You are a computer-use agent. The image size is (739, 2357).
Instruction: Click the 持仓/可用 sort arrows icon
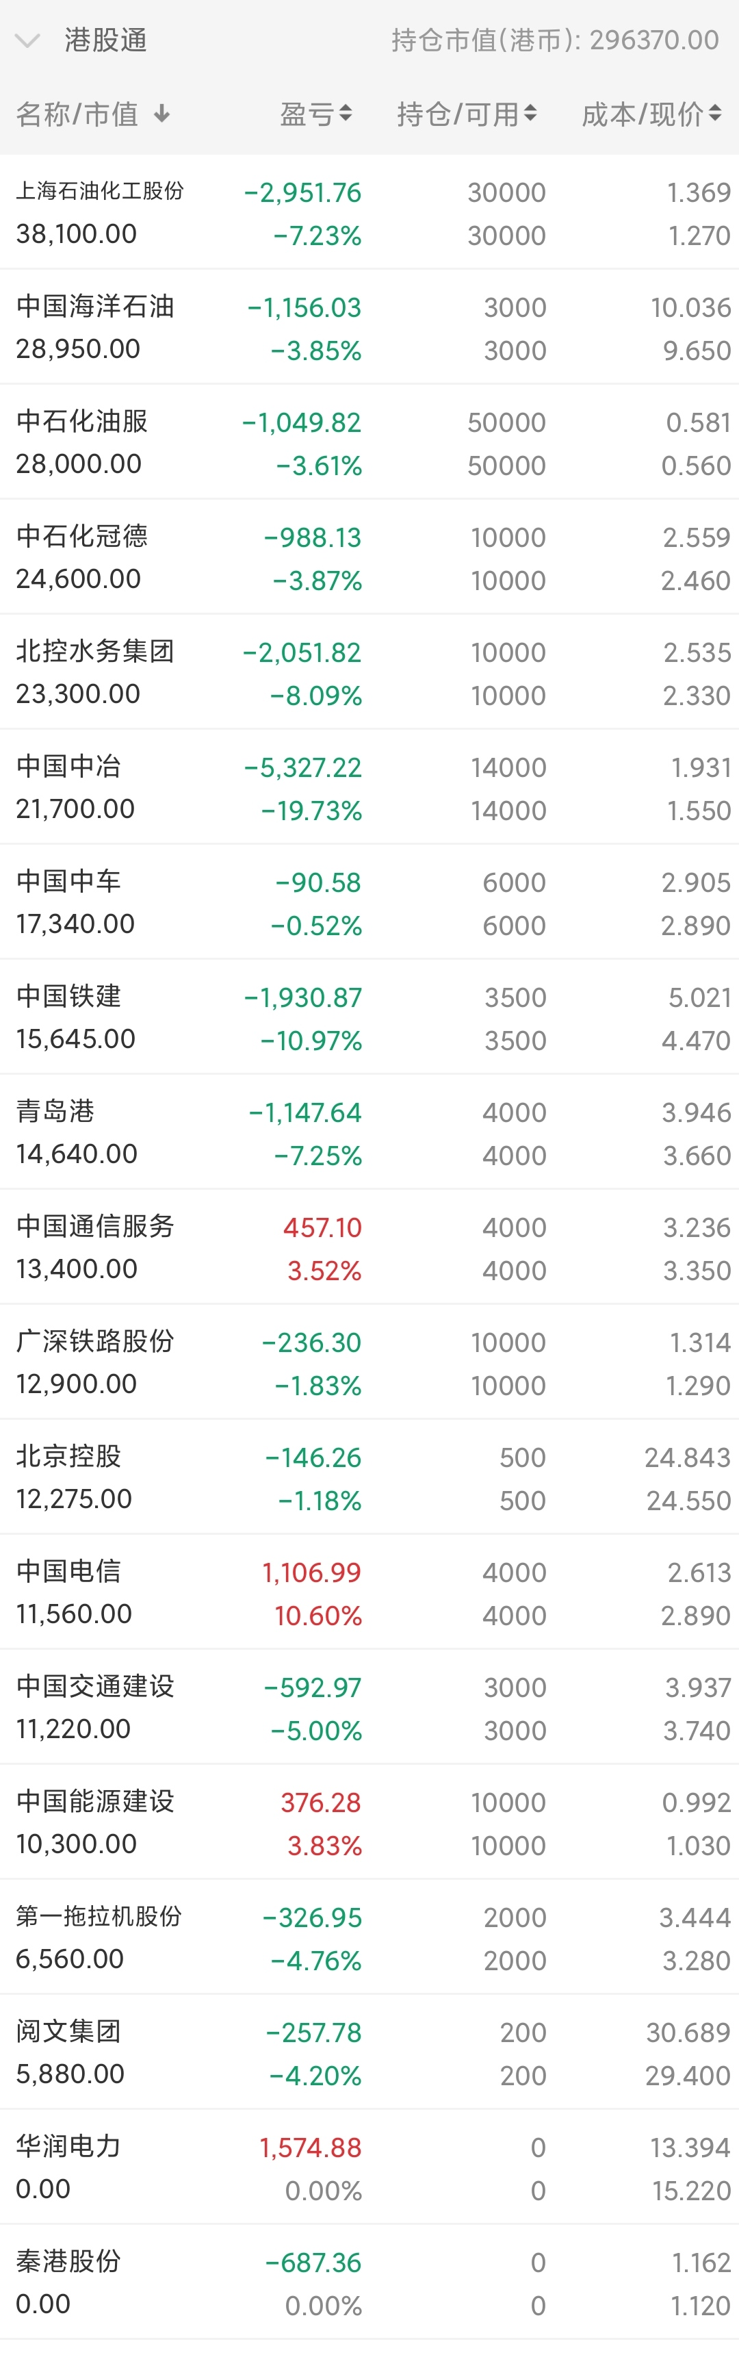(x=530, y=114)
